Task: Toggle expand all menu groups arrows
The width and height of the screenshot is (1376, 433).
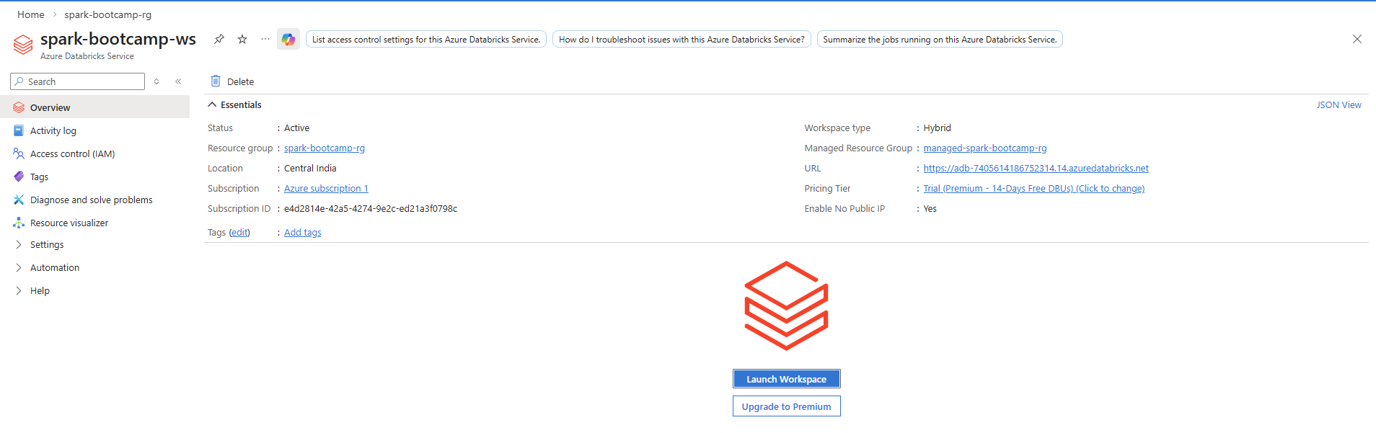Action: pyautogui.click(x=156, y=81)
